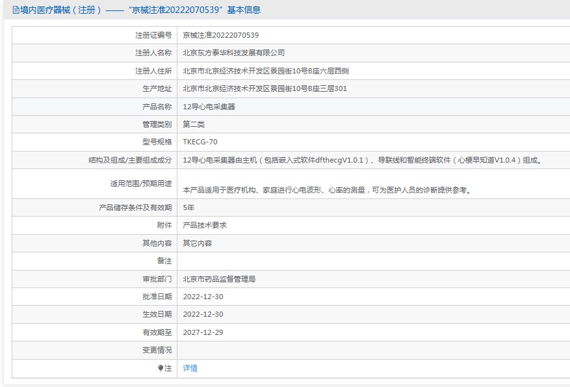Click the intended use description text
Screen dimensions: 570x387
pos(327,190)
